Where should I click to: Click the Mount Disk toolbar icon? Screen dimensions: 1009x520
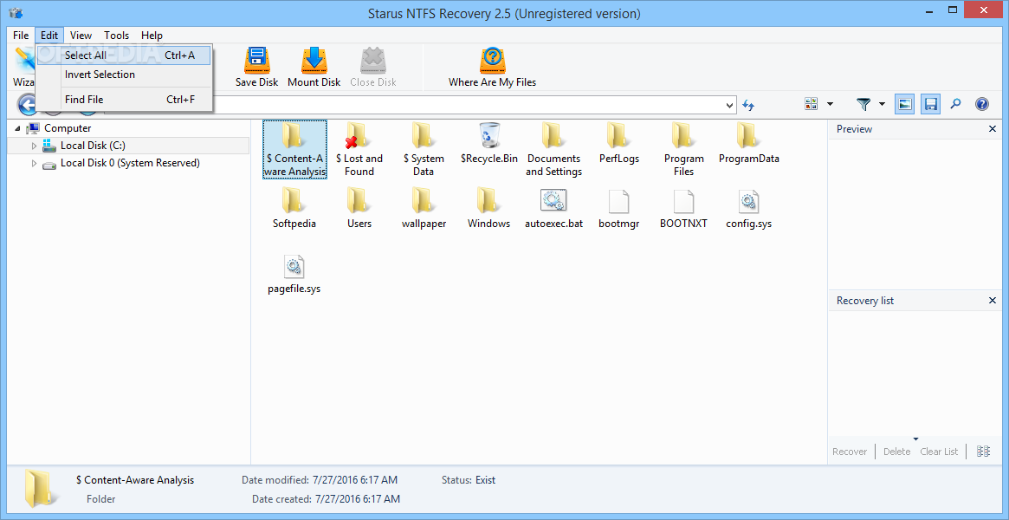tap(314, 67)
